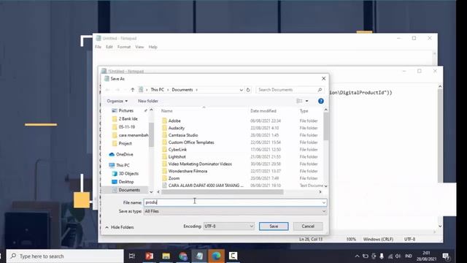
Task: Open View menu in background Notepad
Action: [x=139, y=47]
